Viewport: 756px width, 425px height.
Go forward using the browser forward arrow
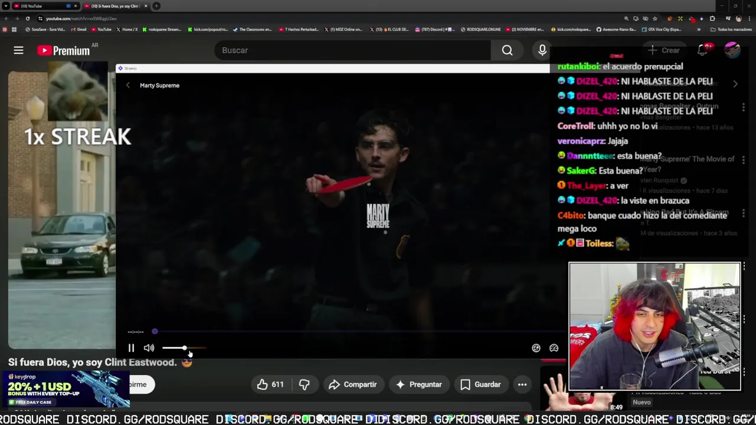coord(17,18)
